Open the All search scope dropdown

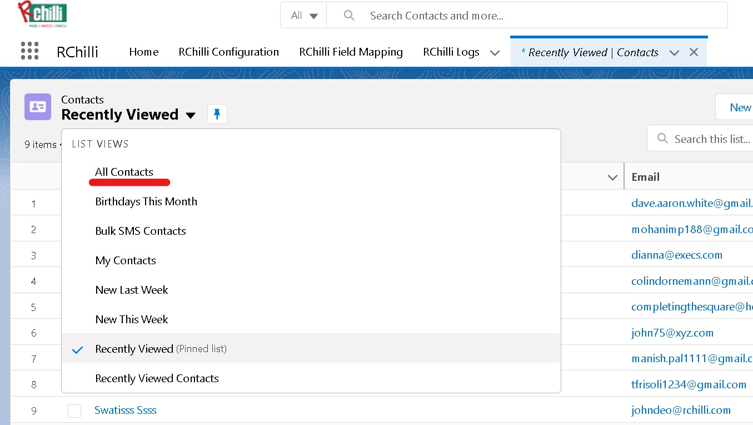(304, 16)
